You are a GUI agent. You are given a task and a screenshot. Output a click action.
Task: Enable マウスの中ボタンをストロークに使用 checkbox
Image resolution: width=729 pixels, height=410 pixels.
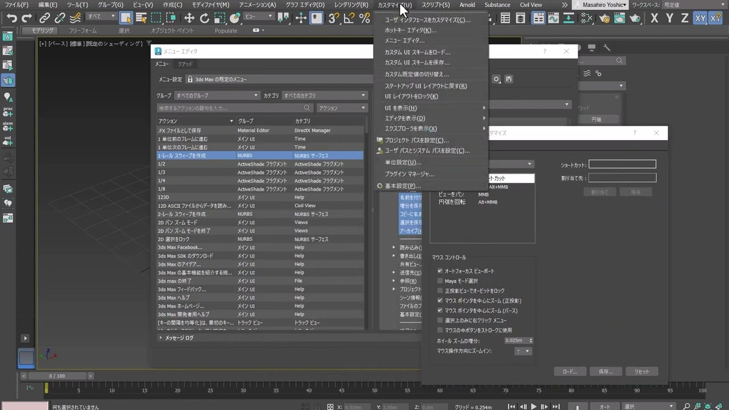click(440, 330)
